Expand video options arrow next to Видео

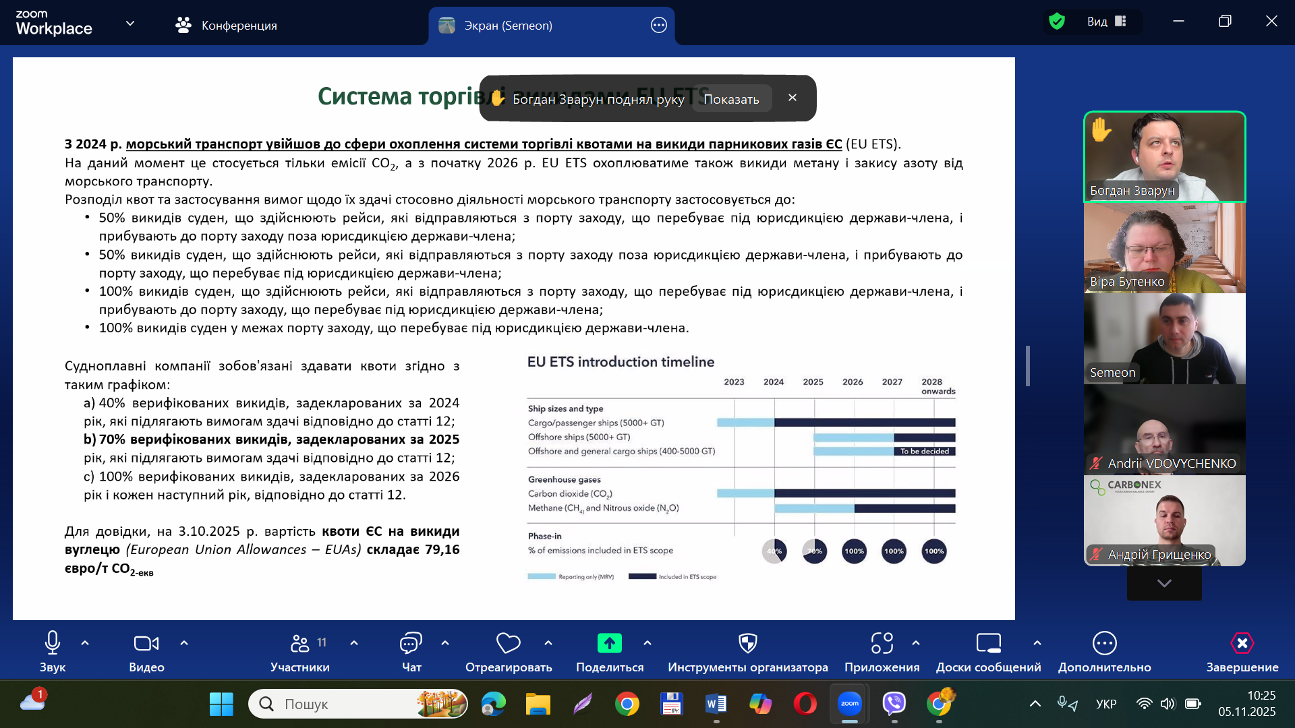click(184, 643)
